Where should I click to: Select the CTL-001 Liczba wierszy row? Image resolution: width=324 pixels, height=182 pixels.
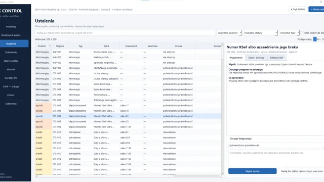[128, 73]
